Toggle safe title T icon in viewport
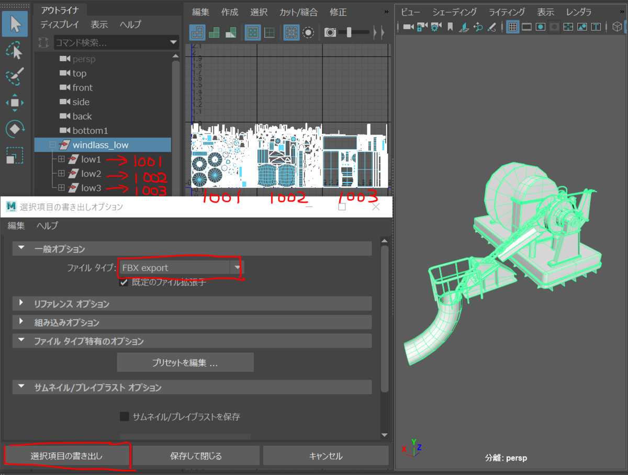 (596, 26)
